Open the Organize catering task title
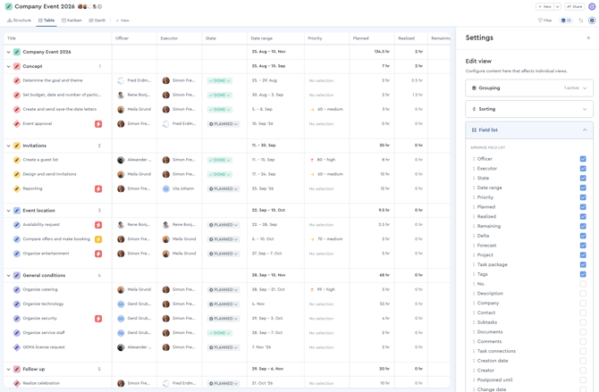Viewport: 599px width, 392px height. [x=40, y=289]
